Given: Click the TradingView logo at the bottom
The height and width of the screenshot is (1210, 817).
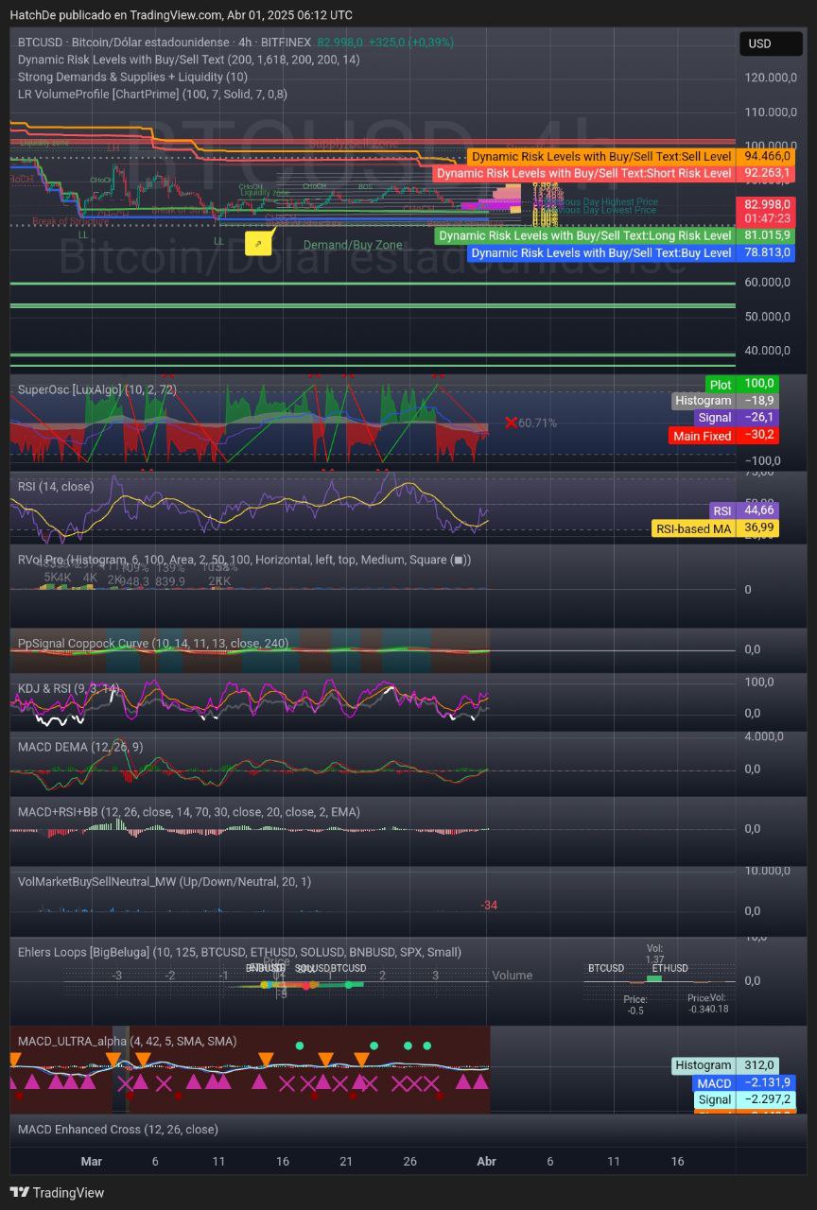Looking at the screenshot, I should click(57, 1192).
